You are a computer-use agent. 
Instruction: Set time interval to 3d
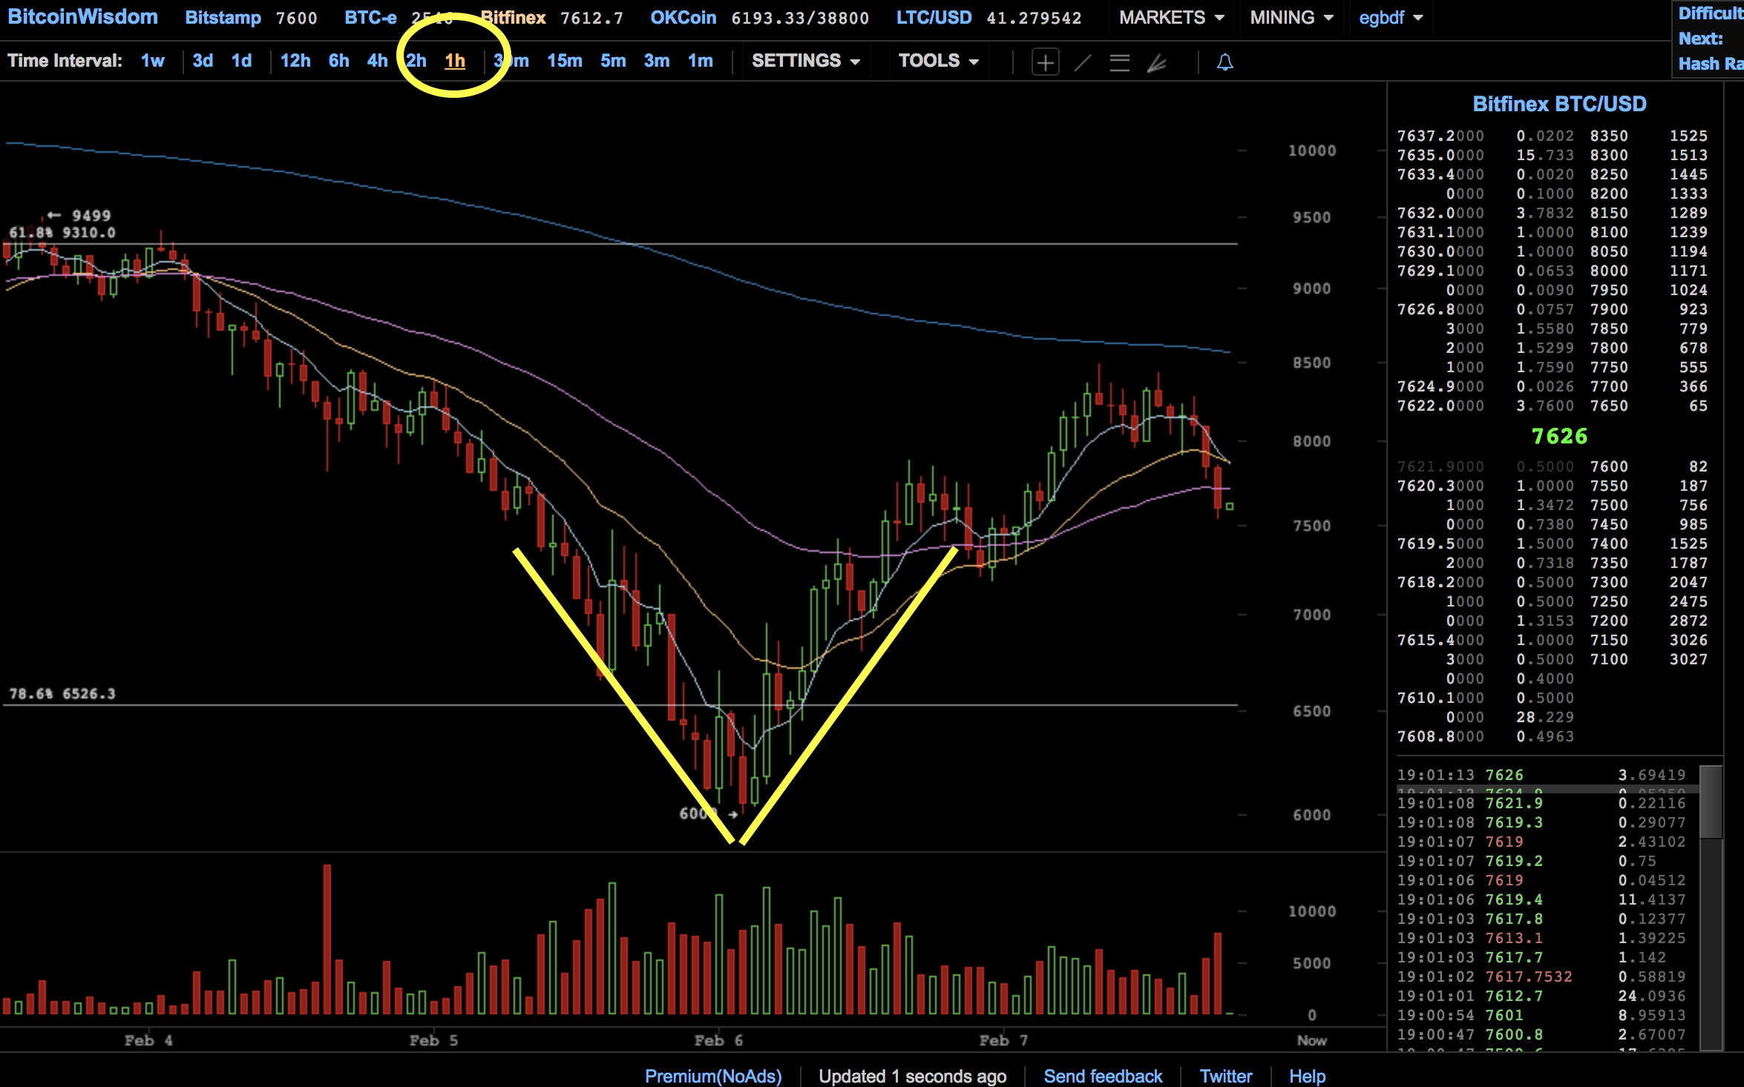pyautogui.click(x=203, y=61)
